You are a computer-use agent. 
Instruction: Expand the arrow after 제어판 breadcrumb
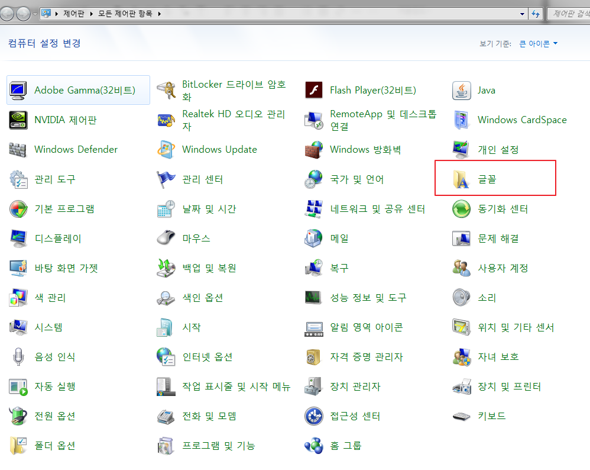click(x=92, y=14)
